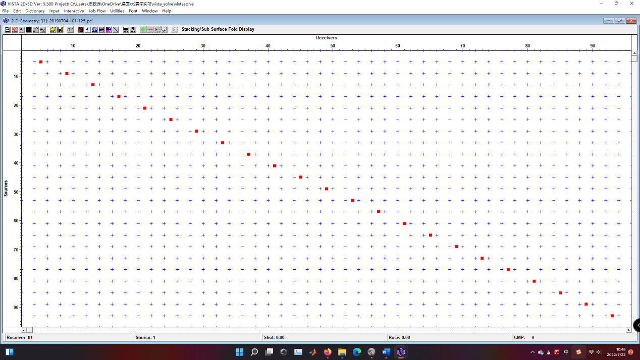Open the Utilities menu
Viewport: 640px width, 360px height.
[117, 11]
